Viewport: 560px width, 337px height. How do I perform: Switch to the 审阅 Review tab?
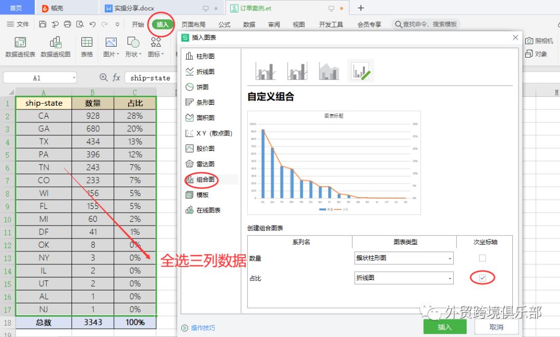coord(274,24)
